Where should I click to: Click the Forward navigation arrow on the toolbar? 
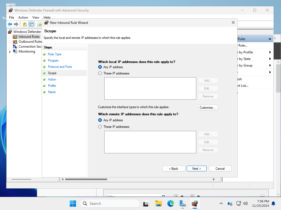16,24
